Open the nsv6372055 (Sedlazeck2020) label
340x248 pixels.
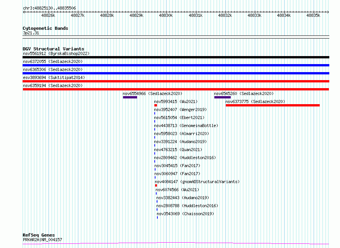[x=53, y=61]
